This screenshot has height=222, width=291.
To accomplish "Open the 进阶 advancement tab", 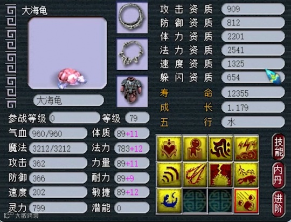I will (x=279, y=204).
